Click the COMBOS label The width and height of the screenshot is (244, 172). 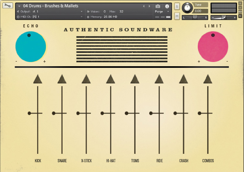tap(208, 161)
